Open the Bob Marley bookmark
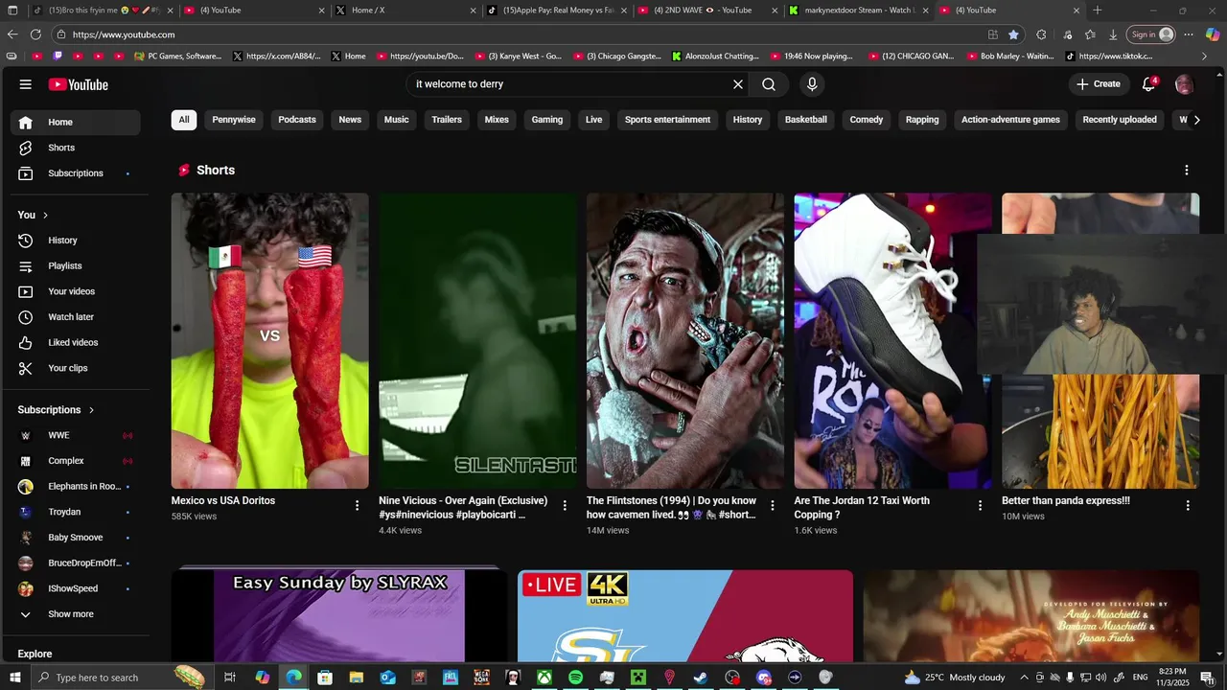 click(1008, 57)
